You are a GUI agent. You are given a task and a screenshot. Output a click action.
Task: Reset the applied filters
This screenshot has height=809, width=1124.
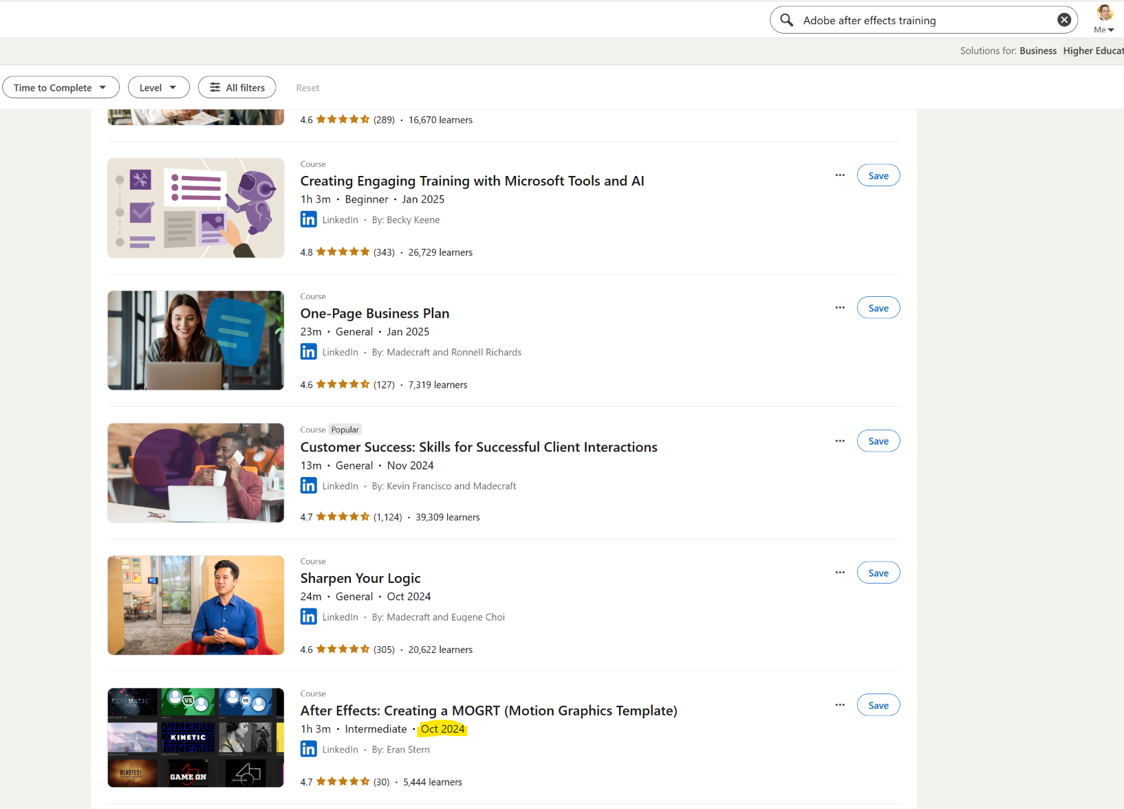307,88
